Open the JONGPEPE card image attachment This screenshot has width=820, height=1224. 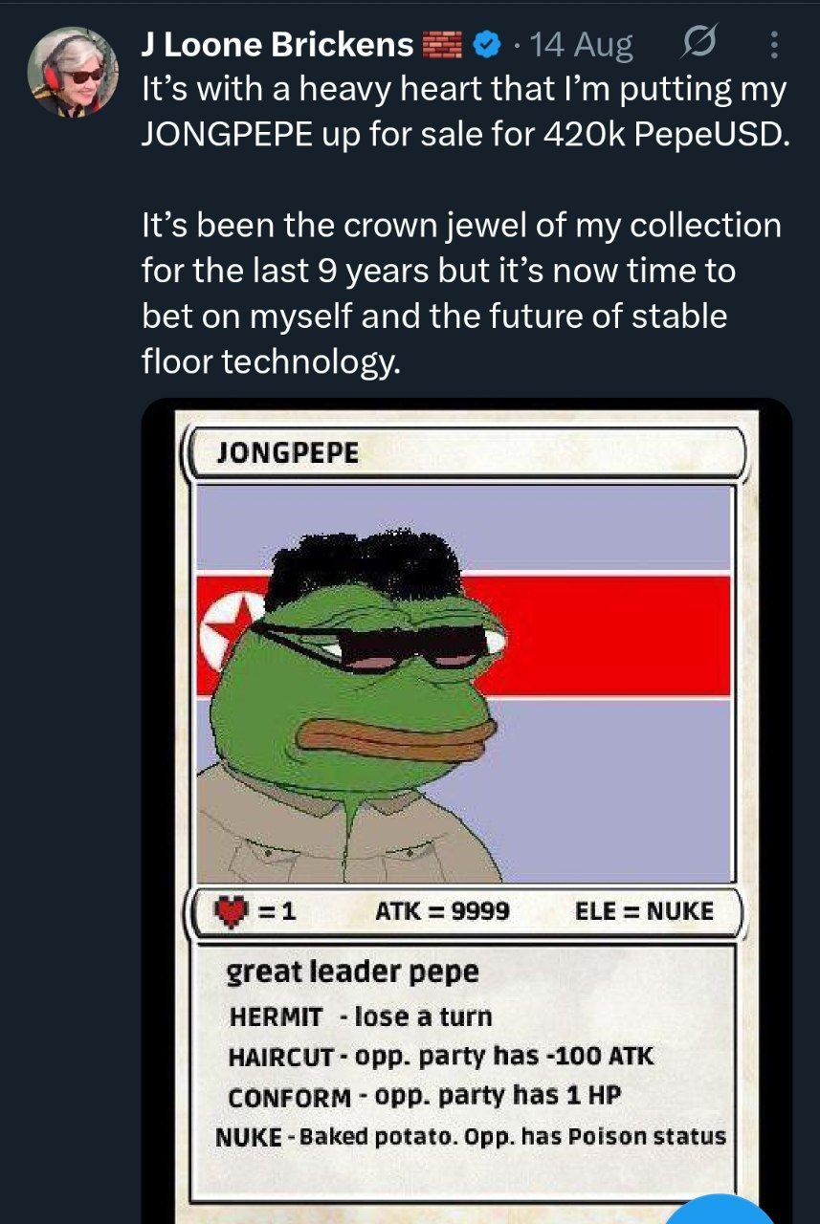pos(467,811)
